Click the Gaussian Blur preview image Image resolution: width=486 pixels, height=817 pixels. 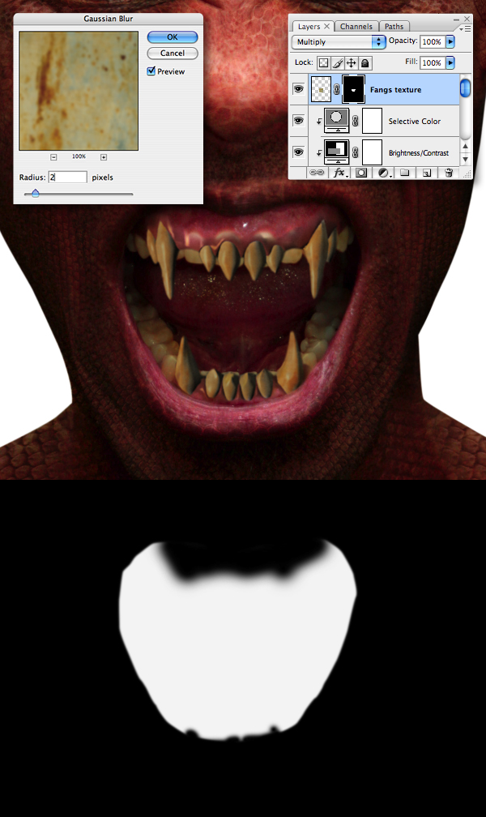(x=79, y=91)
